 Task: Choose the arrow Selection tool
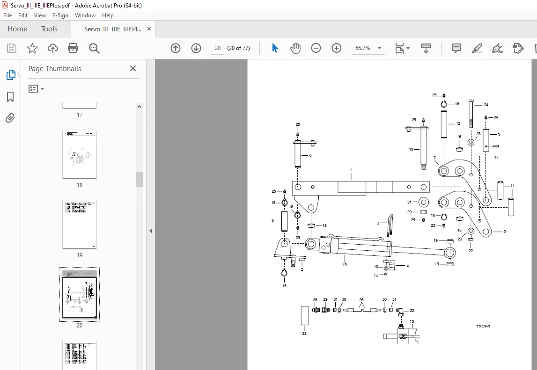click(275, 48)
